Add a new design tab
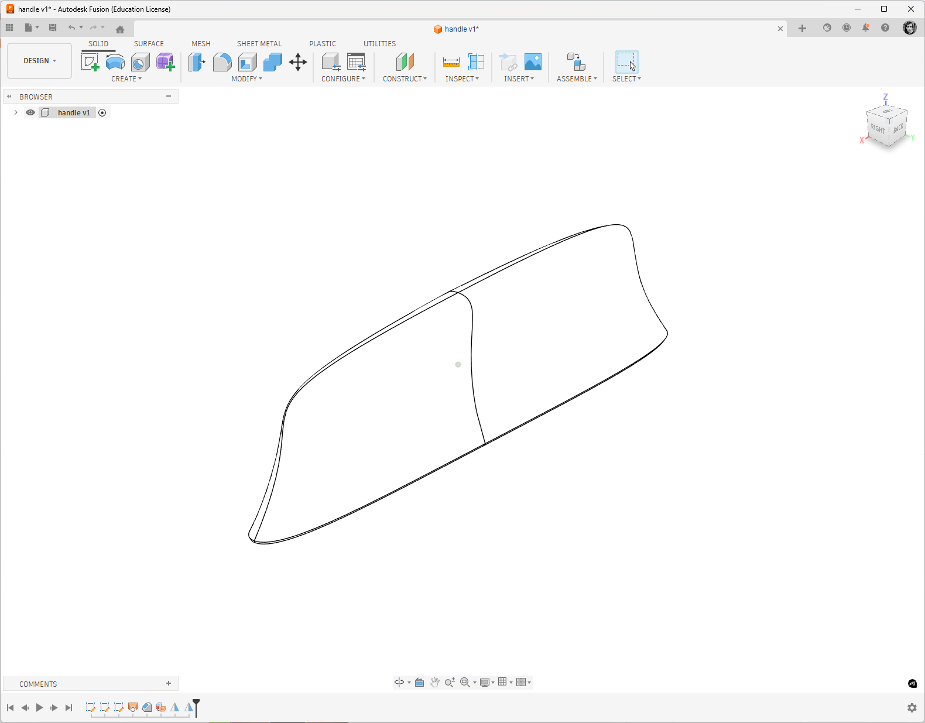 tap(802, 28)
